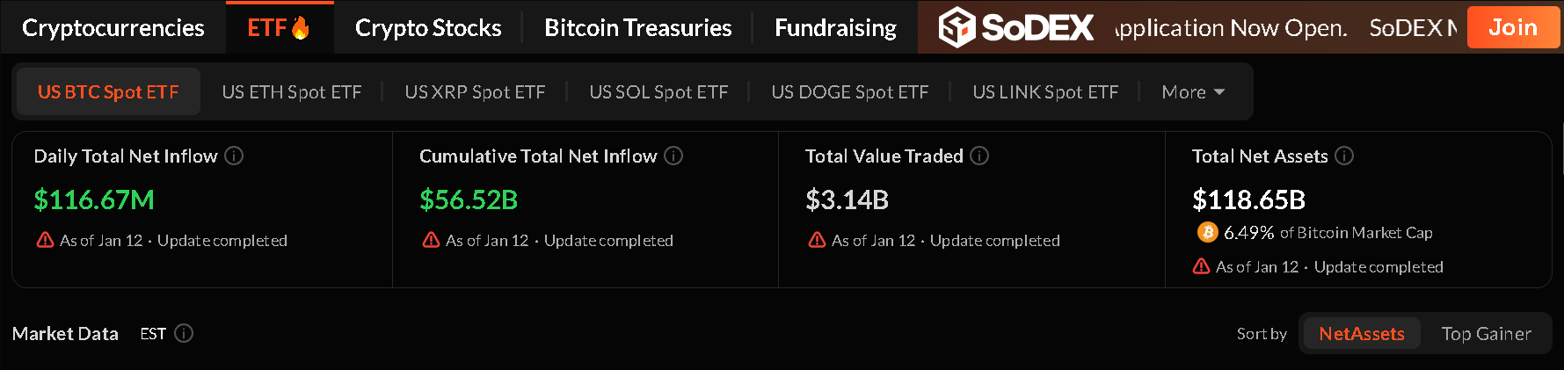Click warning icon under Daily Total Net Inflow

45,240
